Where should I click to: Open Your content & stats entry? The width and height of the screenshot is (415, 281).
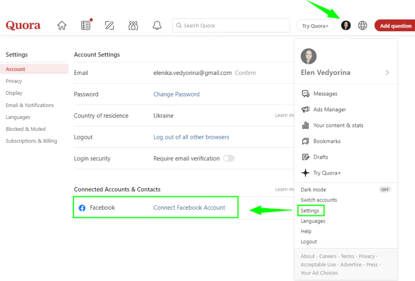[338, 125]
